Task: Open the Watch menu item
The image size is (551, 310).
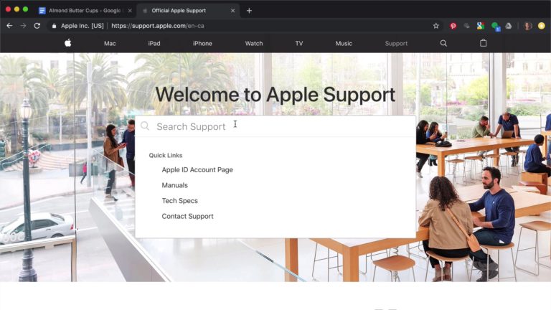Action: pos(254,44)
